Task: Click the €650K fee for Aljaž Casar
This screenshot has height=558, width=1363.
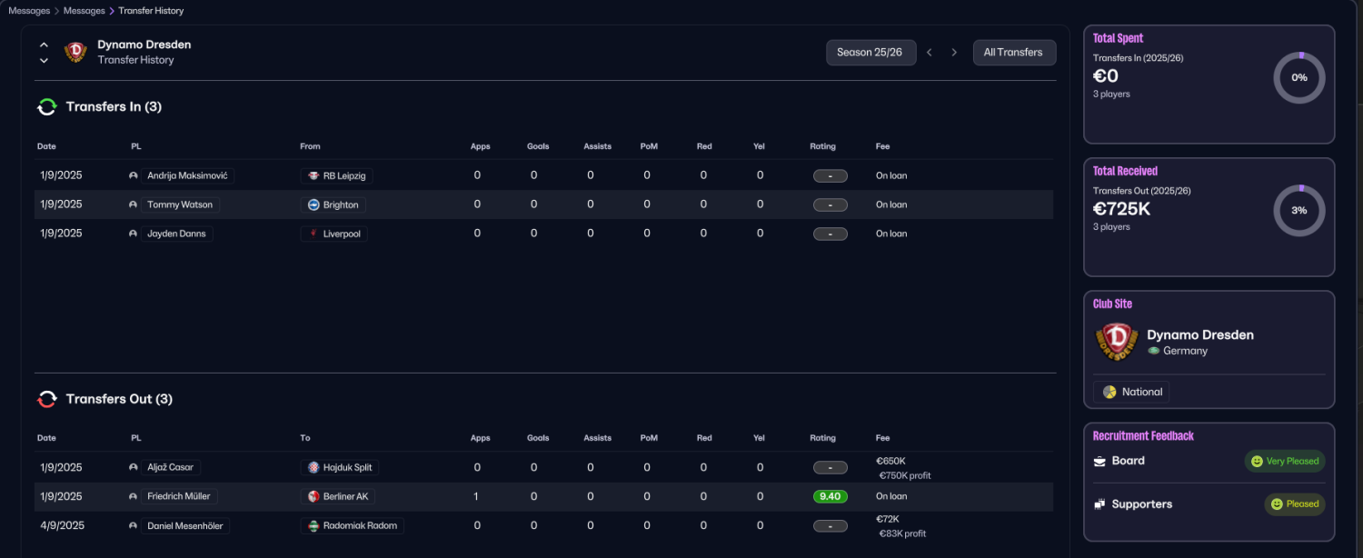Action: [890, 461]
